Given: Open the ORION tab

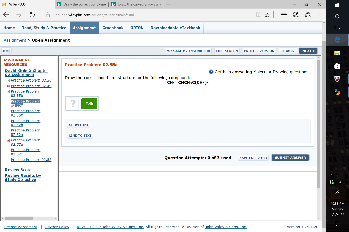Looking at the screenshot, I should coord(137,28).
